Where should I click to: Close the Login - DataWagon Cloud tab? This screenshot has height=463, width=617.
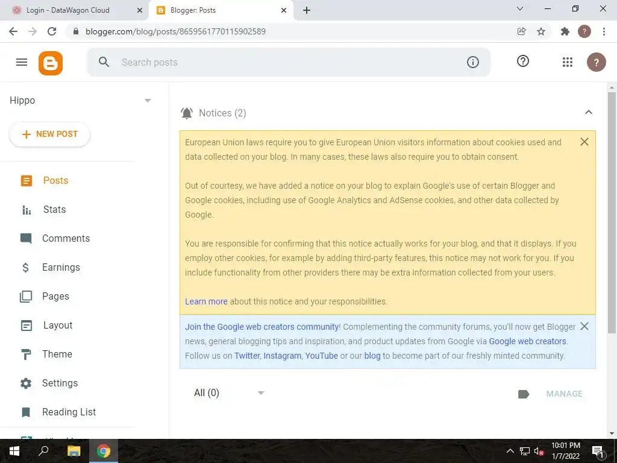140,11
